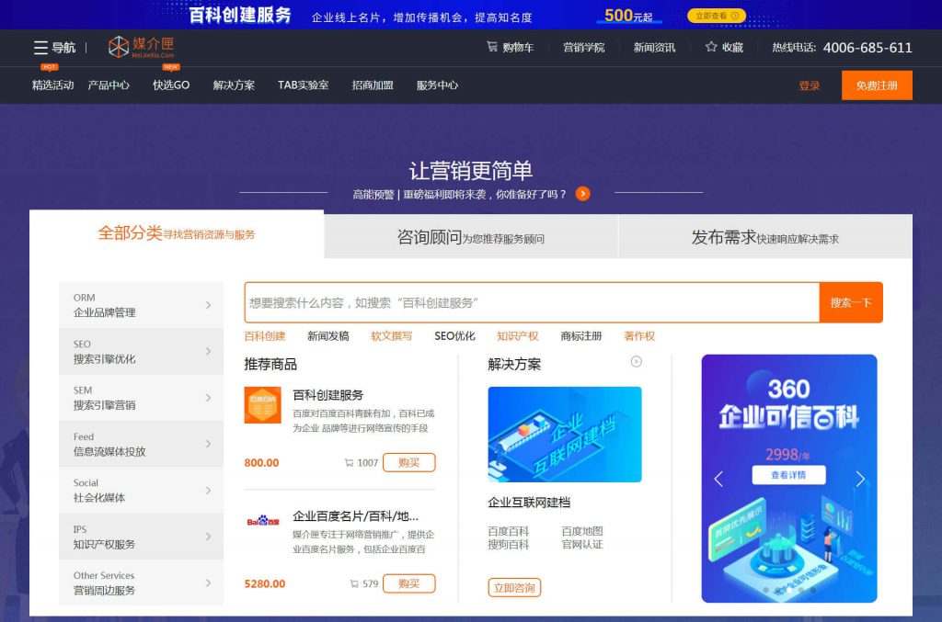Expand the IPS 知识产权服务 category
942x622 pixels.
[x=141, y=537]
